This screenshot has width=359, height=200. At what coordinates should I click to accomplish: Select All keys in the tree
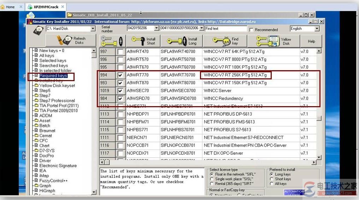coord(47,55)
